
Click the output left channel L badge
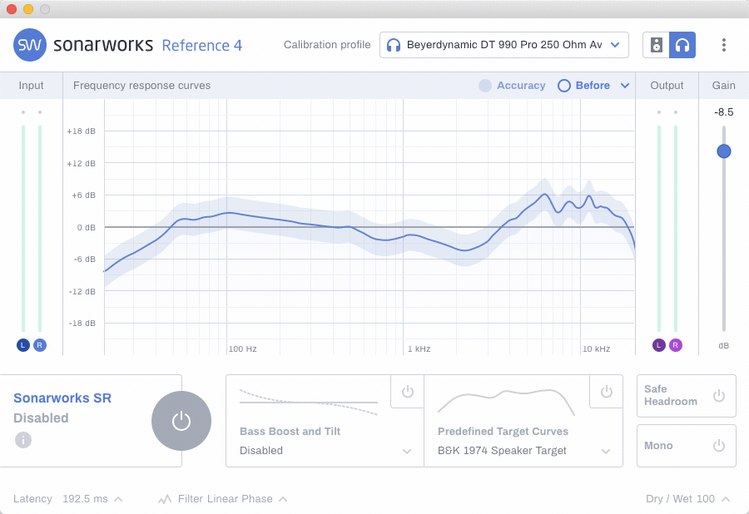(x=659, y=345)
